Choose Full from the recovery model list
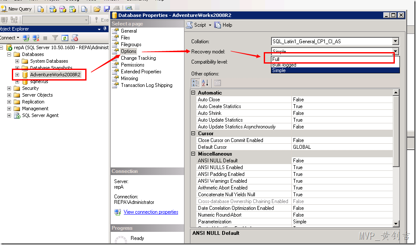The image size is (416, 245). pyautogui.click(x=335, y=59)
